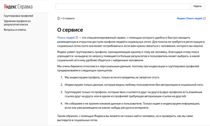
Task: Open the Яндекс logo
Action: 10,7
